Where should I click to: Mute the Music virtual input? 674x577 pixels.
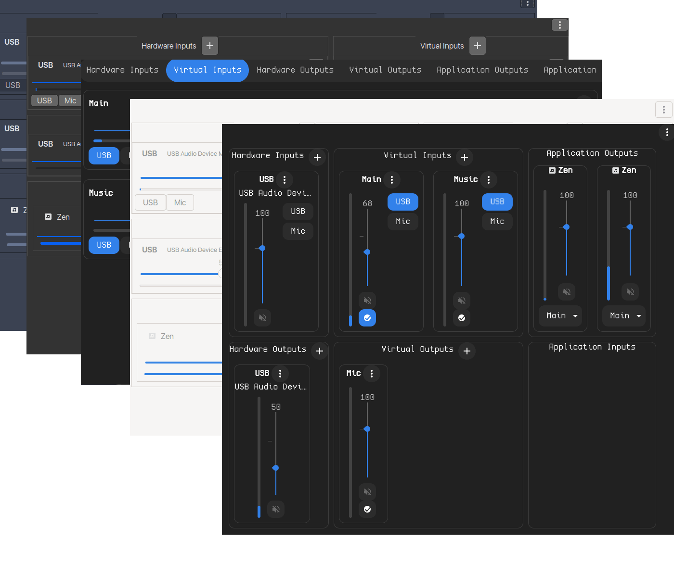coord(462,301)
